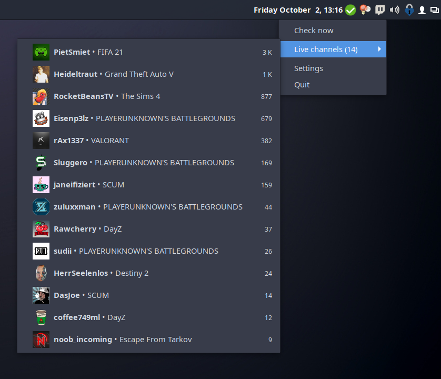This screenshot has width=441, height=379.
Task: Click the RocketBeansTV channel avatar
Action: pos(41,96)
